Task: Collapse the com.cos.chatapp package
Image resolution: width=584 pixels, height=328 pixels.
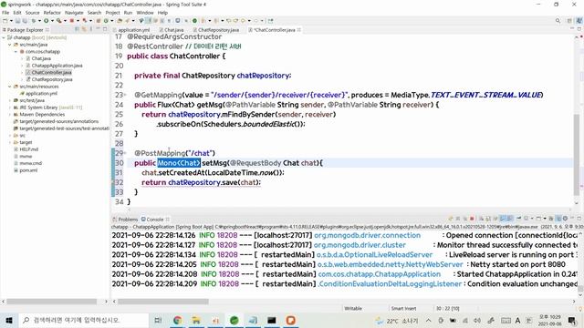Action: click(16, 52)
